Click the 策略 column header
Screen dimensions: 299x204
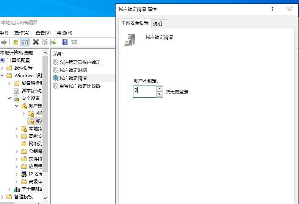[58, 53]
